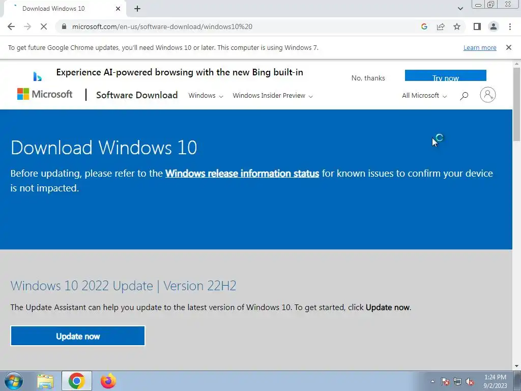Close the Download Windows 10 tab
Viewport: 521px width, 391px height.
point(118,9)
